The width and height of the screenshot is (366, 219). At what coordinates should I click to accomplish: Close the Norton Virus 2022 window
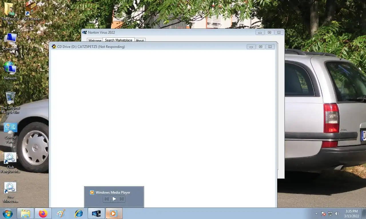[x=279, y=33]
